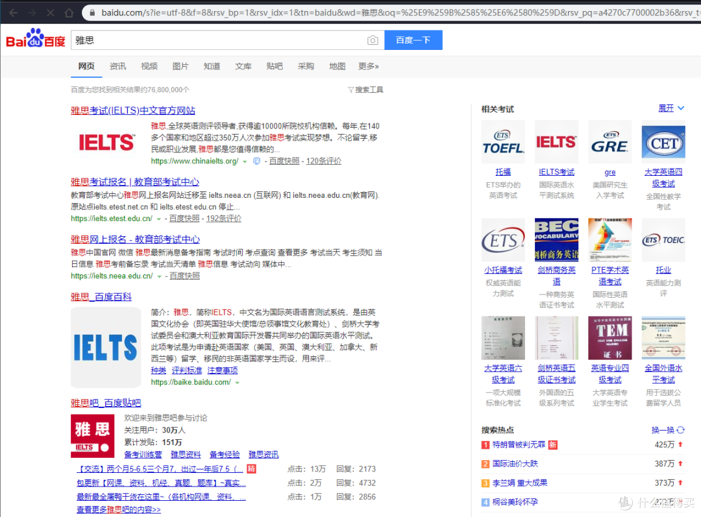Screen dimensions: 701x517
Task: Click the 换一换 refresh icon
Action: click(680, 430)
